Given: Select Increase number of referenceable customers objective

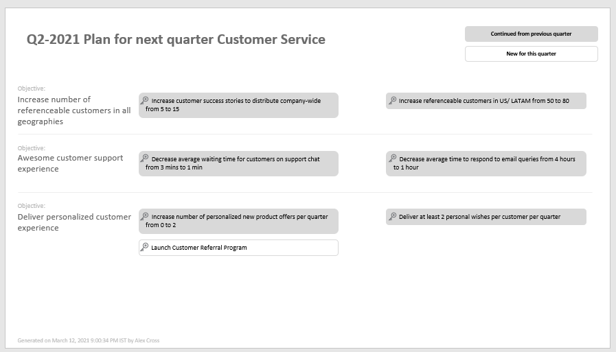Looking at the screenshot, I should coord(74,110).
